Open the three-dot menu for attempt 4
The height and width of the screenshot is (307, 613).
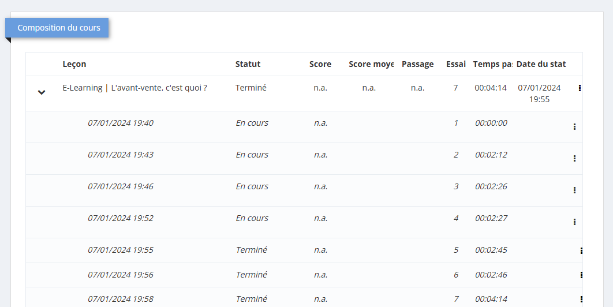(574, 222)
